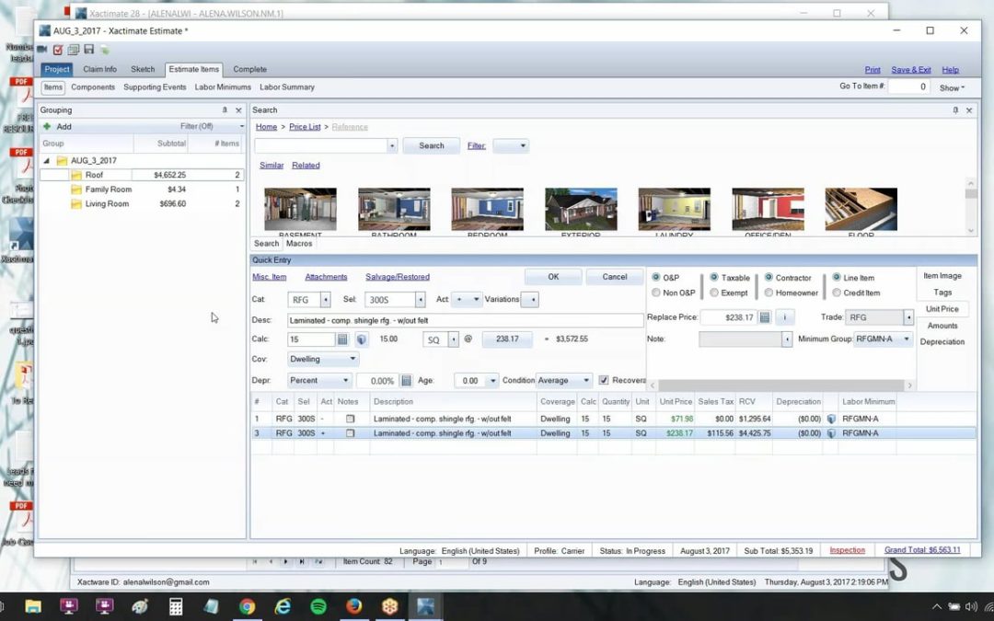994x621 pixels.
Task: Close the Search panel
Action: [968, 110]
